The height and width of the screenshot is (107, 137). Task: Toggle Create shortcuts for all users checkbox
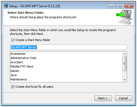(13, 87)
